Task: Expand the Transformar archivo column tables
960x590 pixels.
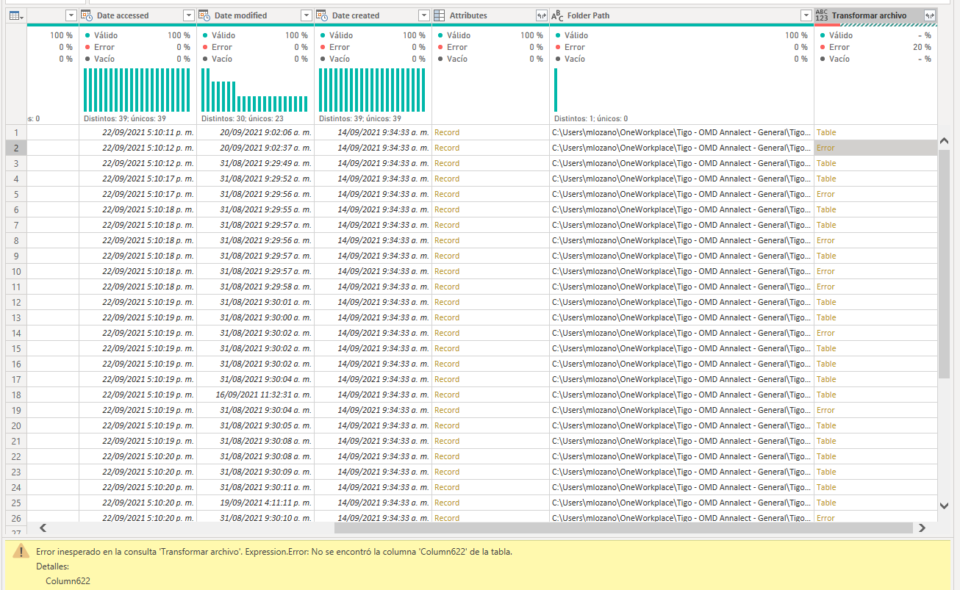Action: (x=930, y=15)
